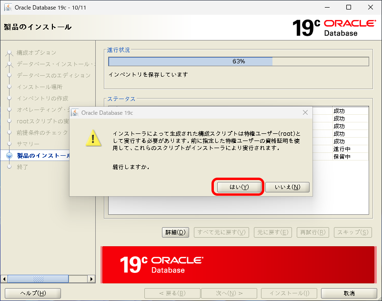Screen dimensions: 382x301
Task: Click the スキップ(S) skip button
Action: (x=353, y=232)
